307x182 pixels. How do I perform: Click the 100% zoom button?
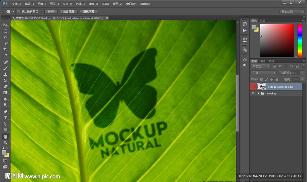click(51, 11)
